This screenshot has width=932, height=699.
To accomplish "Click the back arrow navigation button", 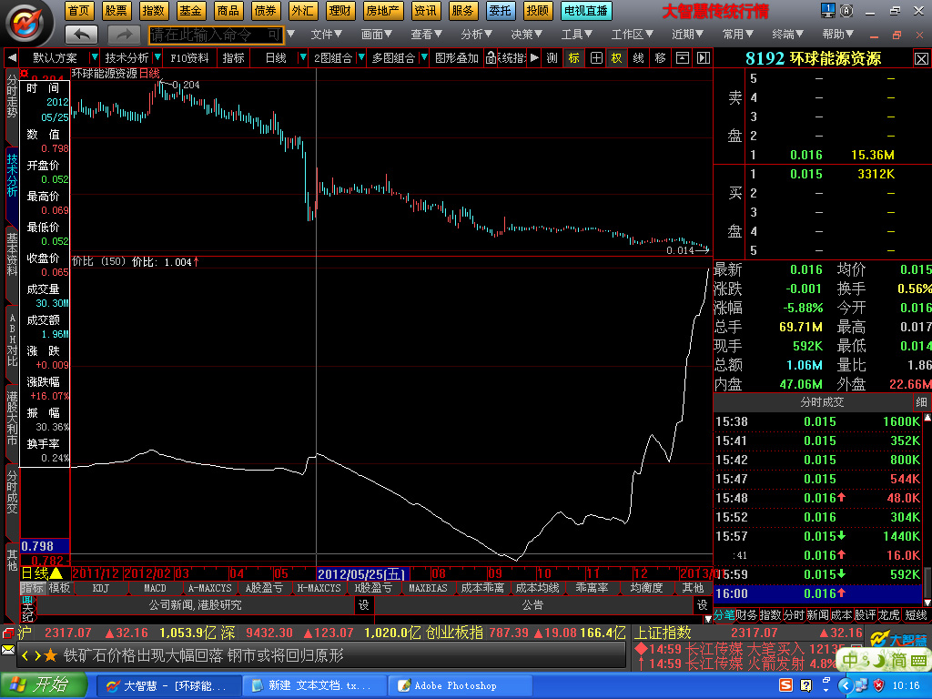I will click(81, 35).
